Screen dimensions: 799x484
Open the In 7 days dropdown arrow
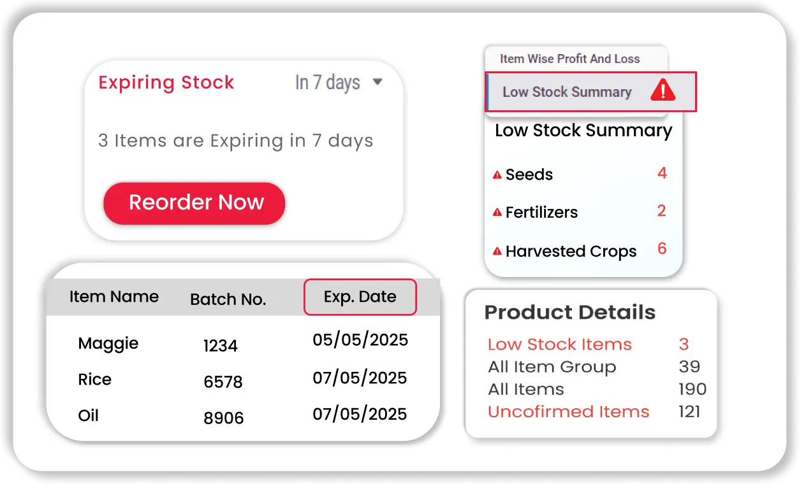(377, 82)
